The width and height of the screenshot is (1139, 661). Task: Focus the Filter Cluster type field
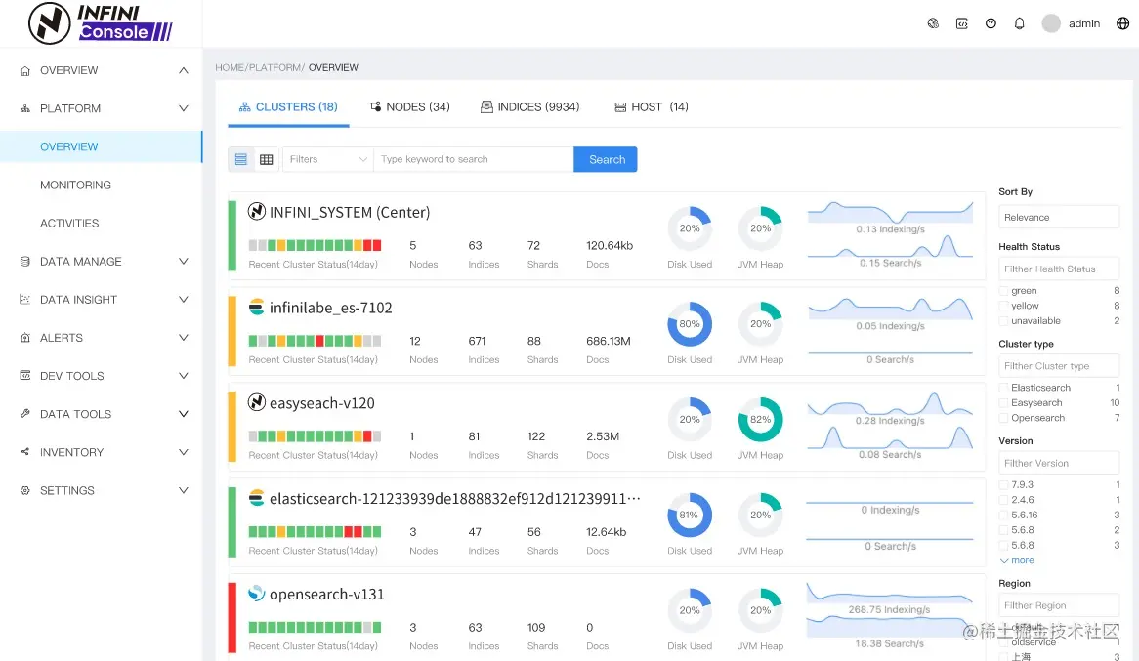(1058, 366)
